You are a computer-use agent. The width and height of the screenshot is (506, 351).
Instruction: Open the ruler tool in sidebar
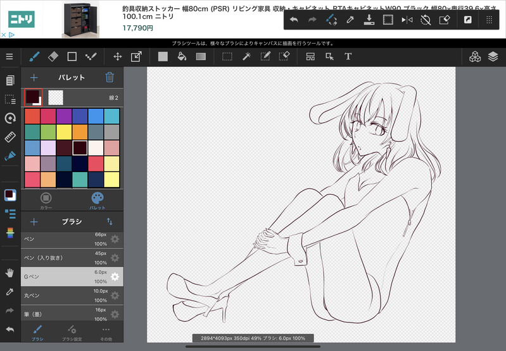[x=10, y=137]
